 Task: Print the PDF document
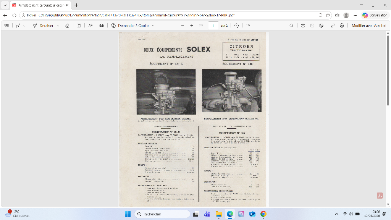(303, 26)
